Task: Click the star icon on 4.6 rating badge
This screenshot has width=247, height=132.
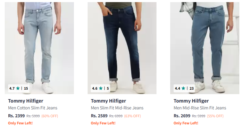Action: click(101, 88)
